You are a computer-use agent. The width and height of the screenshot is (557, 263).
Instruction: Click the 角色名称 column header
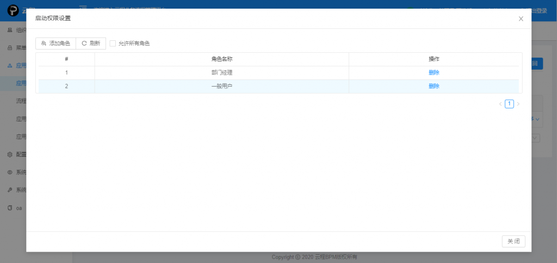coord(221,59)
